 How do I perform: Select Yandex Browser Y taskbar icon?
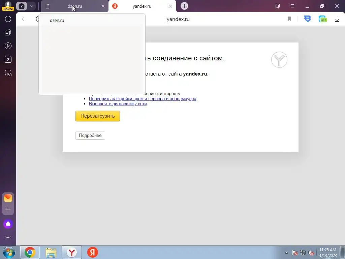[x=72, y=252]
